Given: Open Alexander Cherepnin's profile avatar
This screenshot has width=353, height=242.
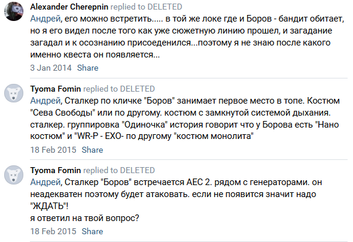Looking at the screenshot, I should coord(14,11).
